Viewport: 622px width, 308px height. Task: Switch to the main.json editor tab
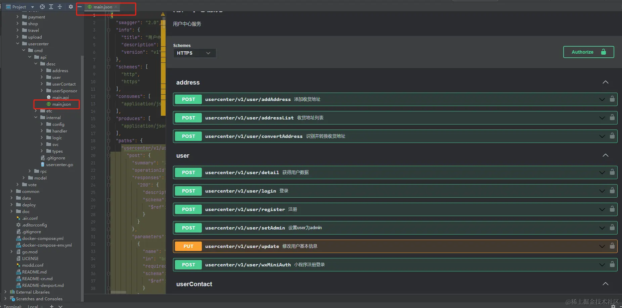point(103,7)
